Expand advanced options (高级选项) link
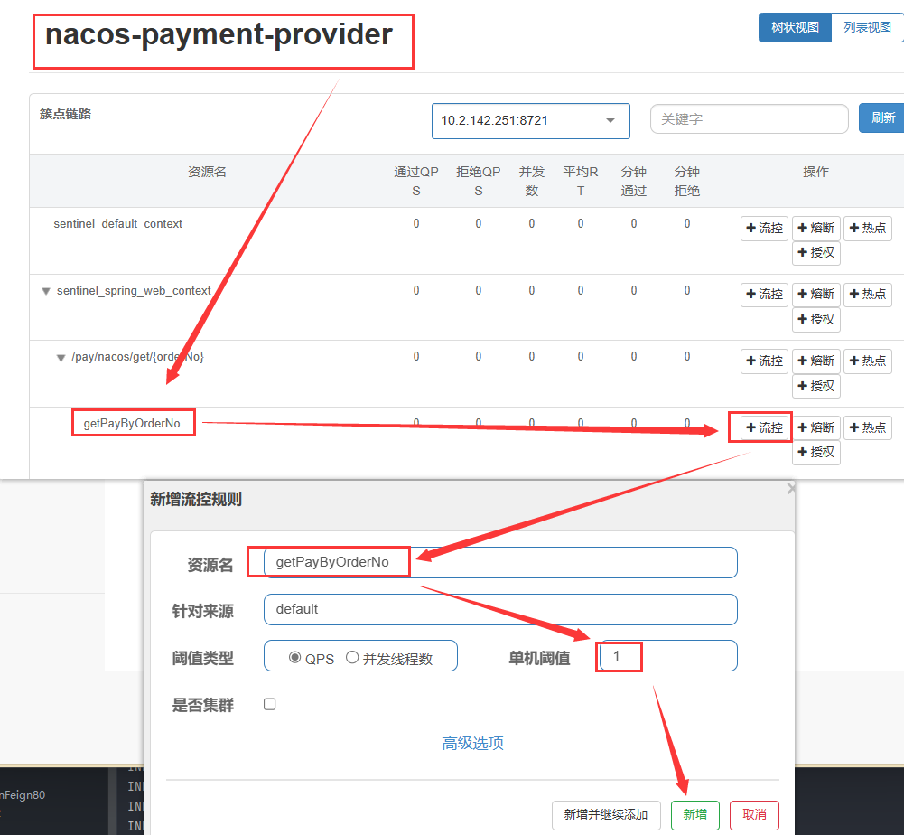904x835 pixels. (x=472, y=743)
